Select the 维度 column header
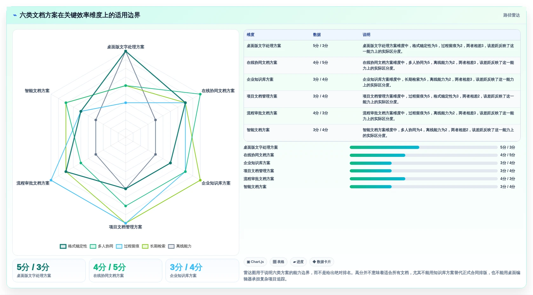Viewport: 533px width, 295px height. pyautogui.click(x=251, y=35)
